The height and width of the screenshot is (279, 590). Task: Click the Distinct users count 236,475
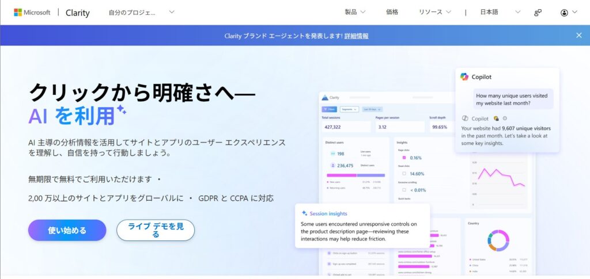click(345, 165)
